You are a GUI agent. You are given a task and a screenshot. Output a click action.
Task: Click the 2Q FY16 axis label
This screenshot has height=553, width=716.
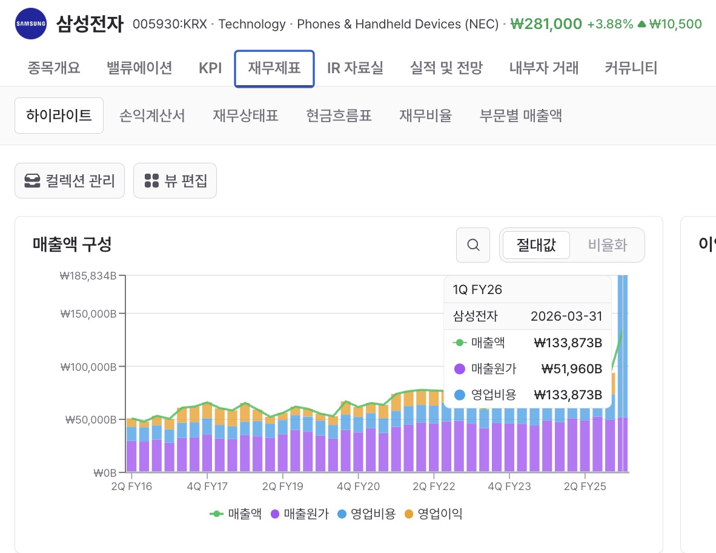pos(131,486)
